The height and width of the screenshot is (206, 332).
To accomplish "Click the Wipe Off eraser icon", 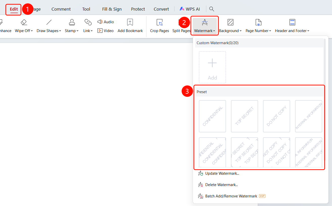I will (24, 22).
